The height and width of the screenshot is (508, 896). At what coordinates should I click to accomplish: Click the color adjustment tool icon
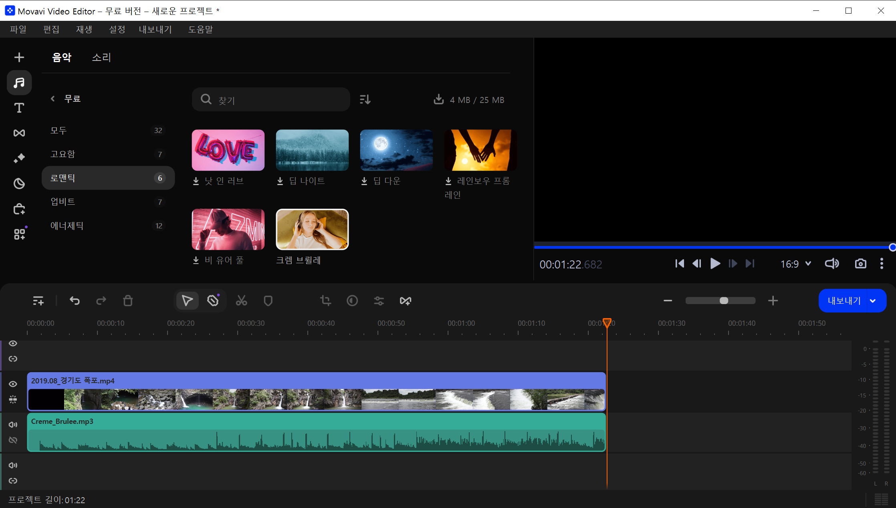coord(352,300)
